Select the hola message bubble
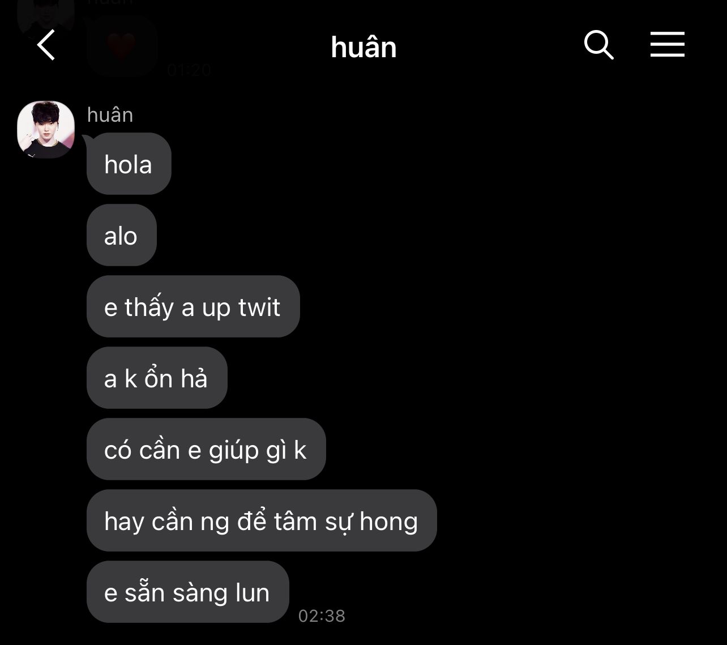This screenshot has height=645, width=727. click(129, 164)
